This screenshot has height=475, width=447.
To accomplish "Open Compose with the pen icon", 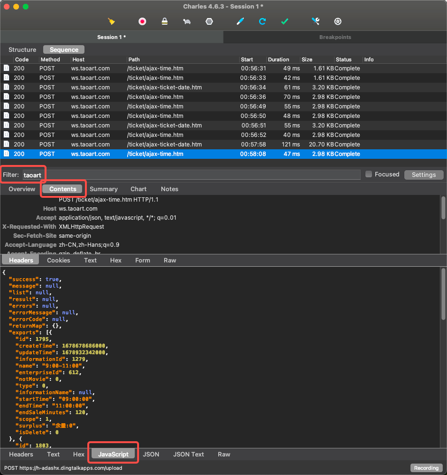I will click(240, 21).
